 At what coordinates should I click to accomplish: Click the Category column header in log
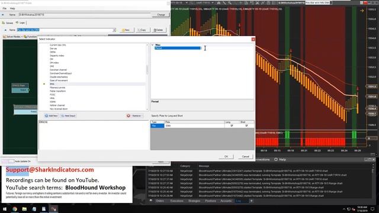[185, 166]
